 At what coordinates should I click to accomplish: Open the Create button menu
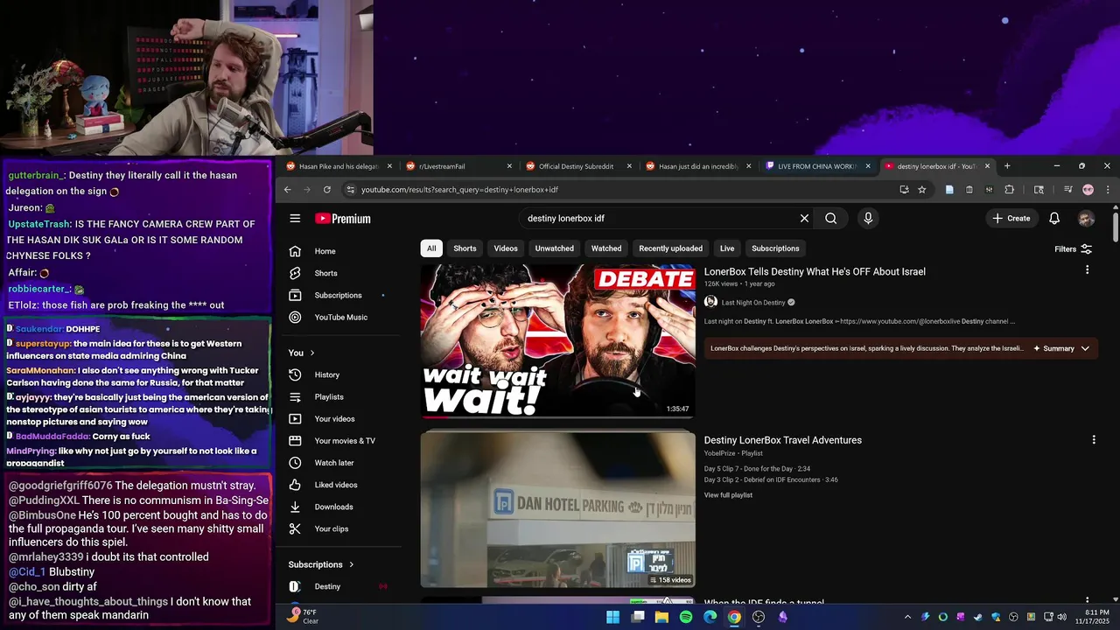[1011, 219]
